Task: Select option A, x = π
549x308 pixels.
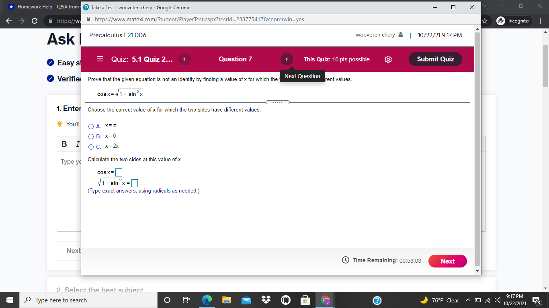Action: tap(91, 126)
